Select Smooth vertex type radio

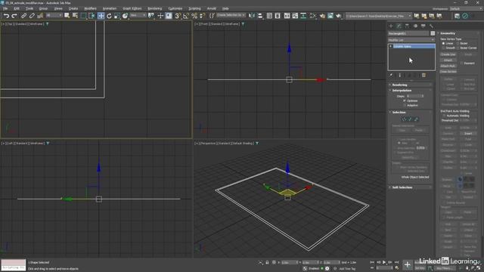[444, 48]
